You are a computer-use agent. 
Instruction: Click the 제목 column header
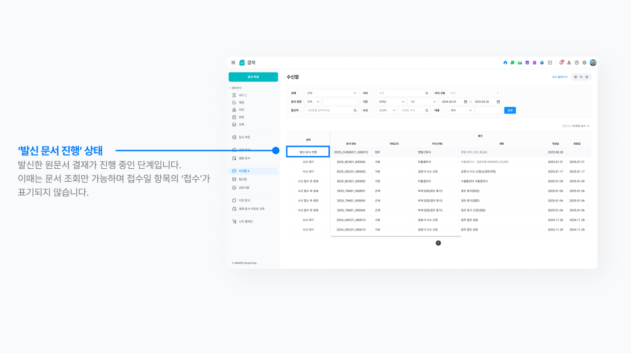(x=502, y=144)
